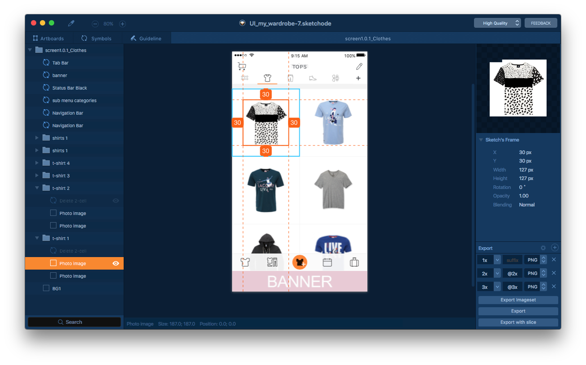The width and height of the screenshot is (586, 365).
Task: Add new export size with plus icon
Action: [x=554, y=248]
